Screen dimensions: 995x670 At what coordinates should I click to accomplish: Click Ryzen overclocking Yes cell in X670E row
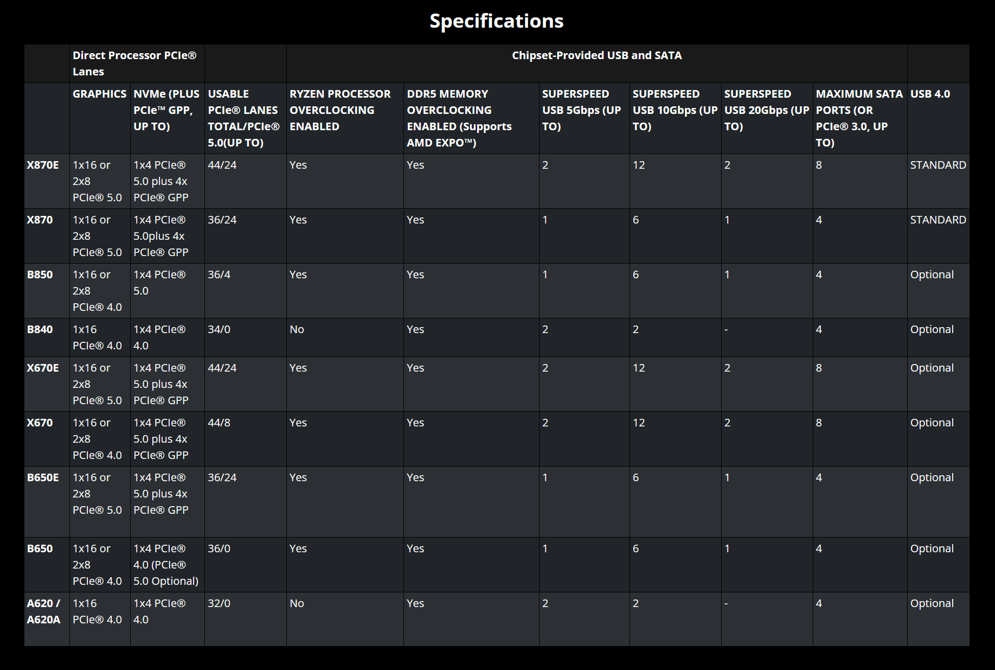345,384
